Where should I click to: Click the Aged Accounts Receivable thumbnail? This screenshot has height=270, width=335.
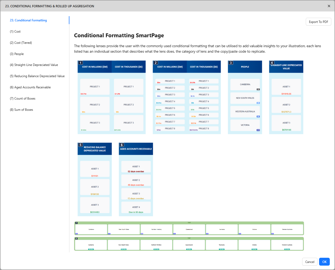click(x=136, y=179)
